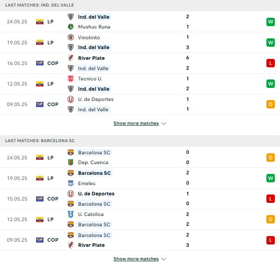Expand Show more matches under Ind. del Valle
This screenshot has width=280, height=266.
[136, 123]
